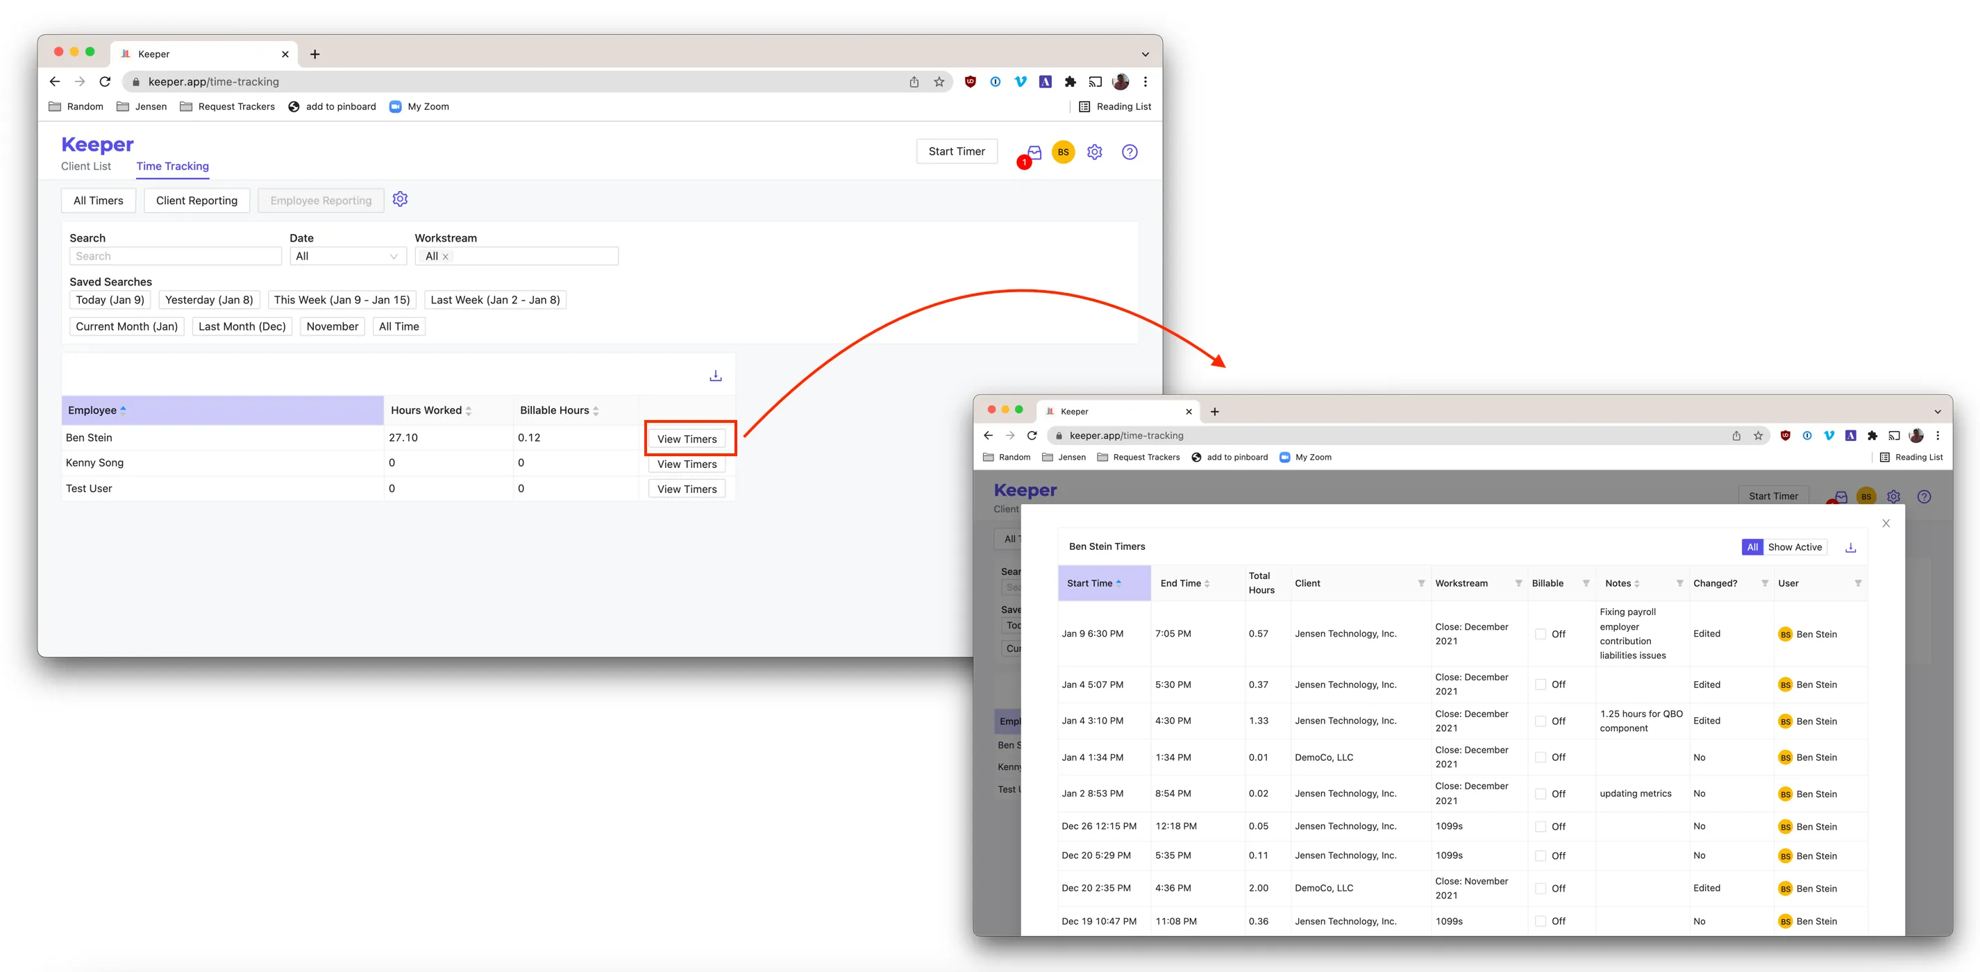Select the Client Reporting tab
The width and height of the screenshot is (1980, 972).
(x=196, y=201)
